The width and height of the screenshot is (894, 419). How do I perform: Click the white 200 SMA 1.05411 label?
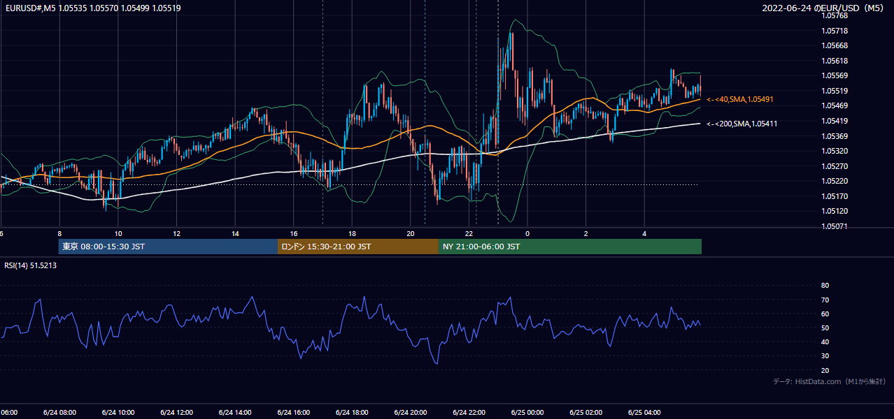click(742, 124)
